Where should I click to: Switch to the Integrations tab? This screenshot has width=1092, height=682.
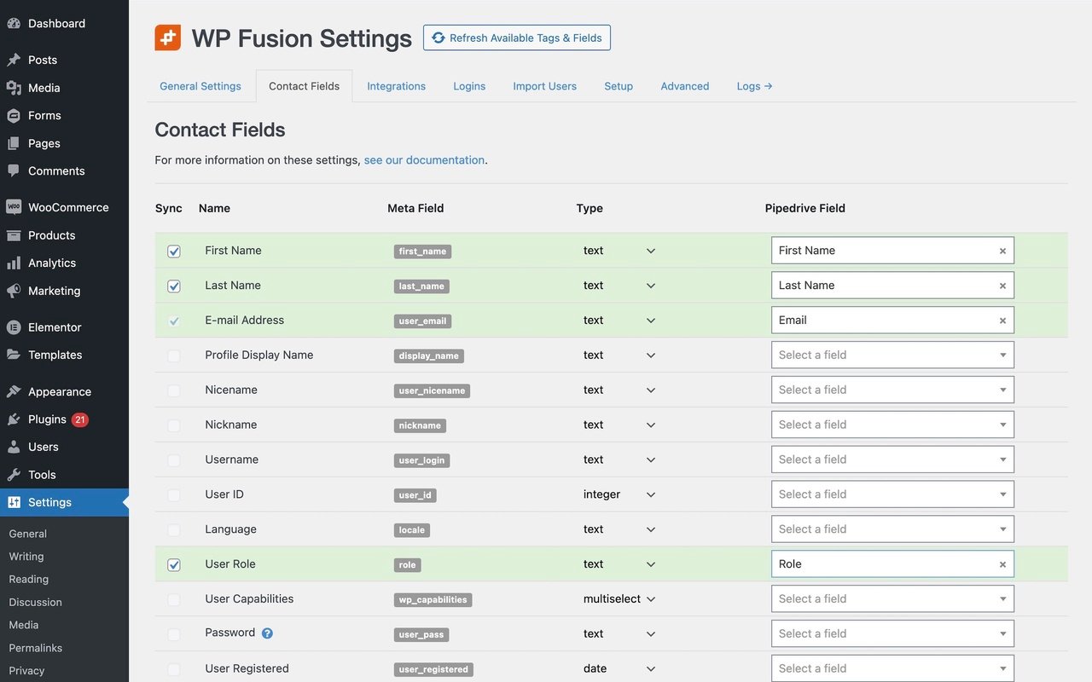[x=396, y=86]
